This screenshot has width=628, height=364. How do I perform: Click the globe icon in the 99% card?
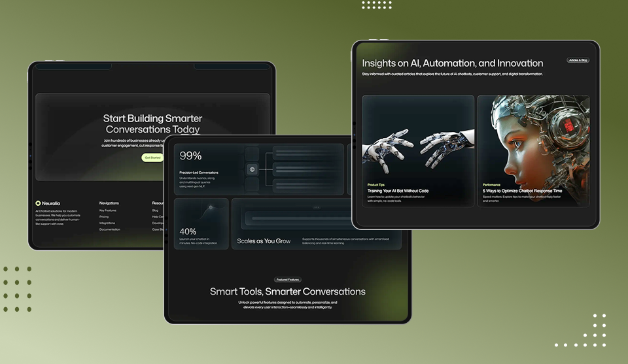point(253,169)
